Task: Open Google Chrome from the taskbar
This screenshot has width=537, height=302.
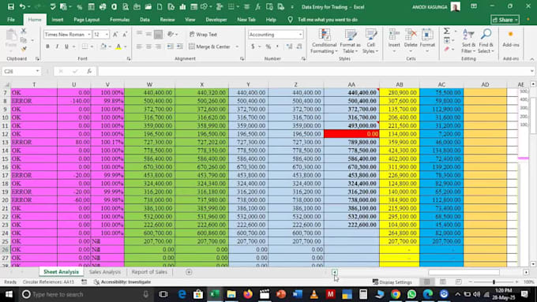Action: [x=396, y=294]
